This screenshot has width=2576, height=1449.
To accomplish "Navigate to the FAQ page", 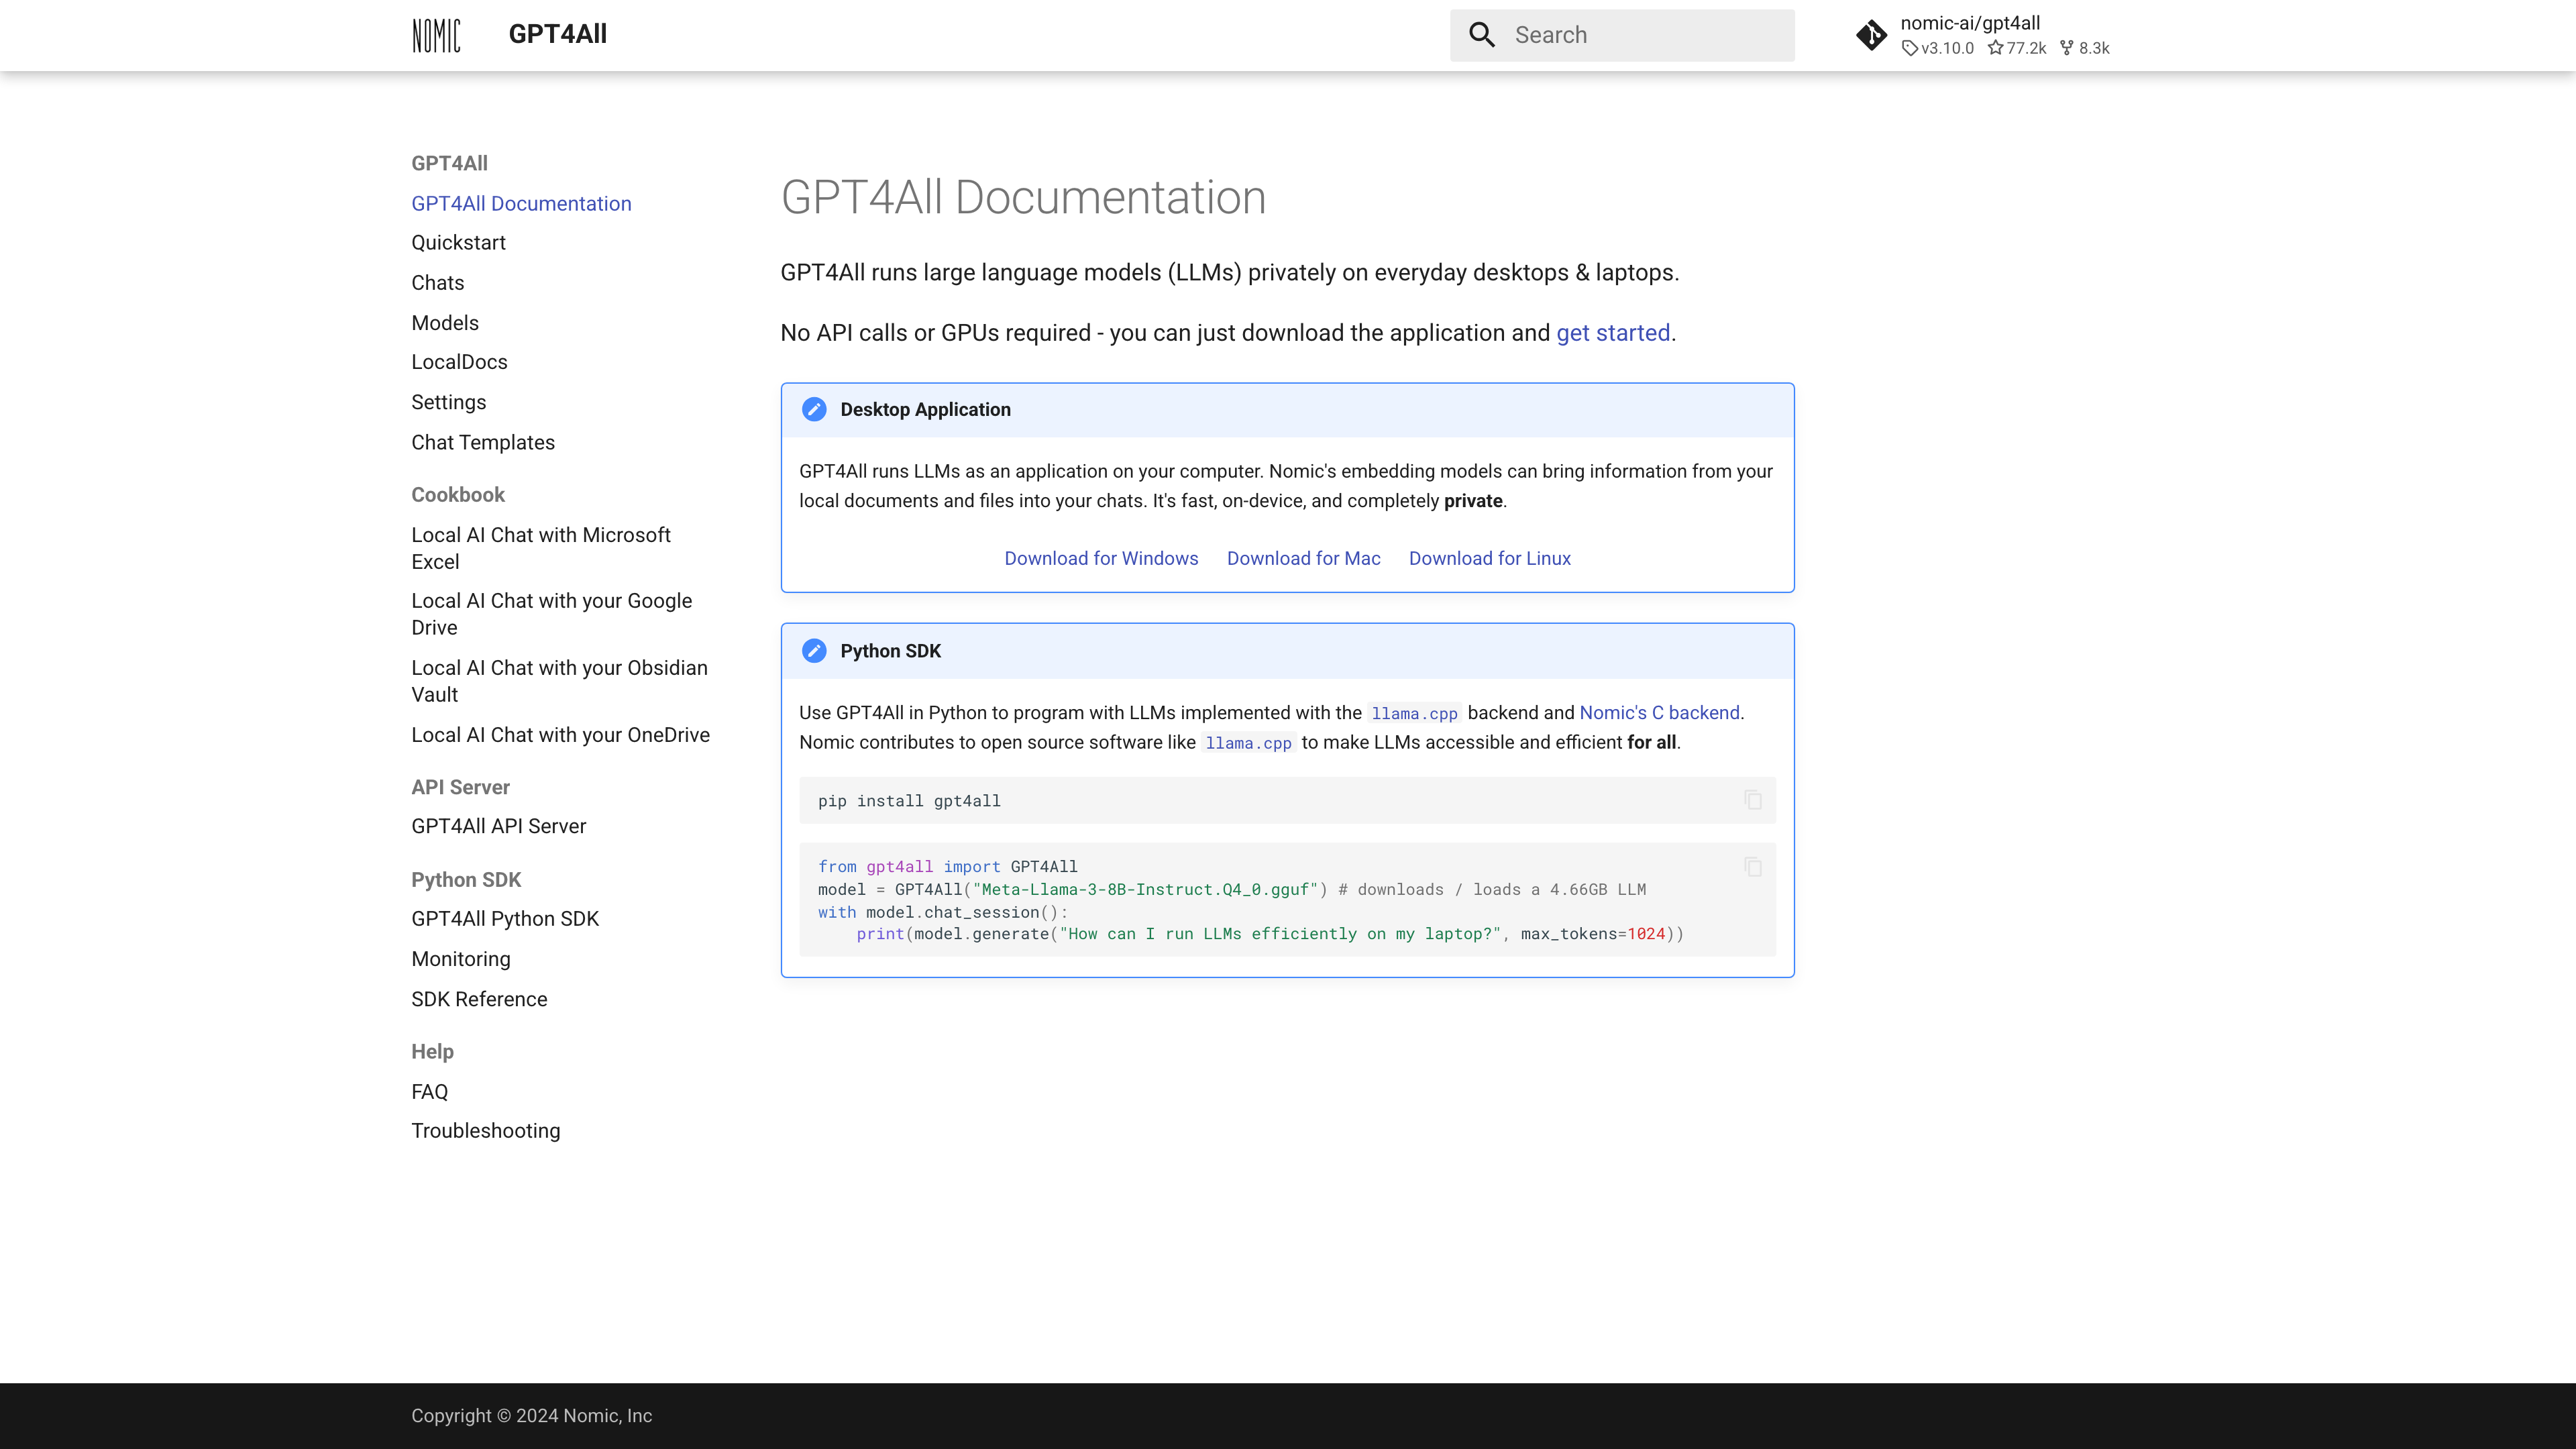I will pyautogui.click(x=429, y=1091).
